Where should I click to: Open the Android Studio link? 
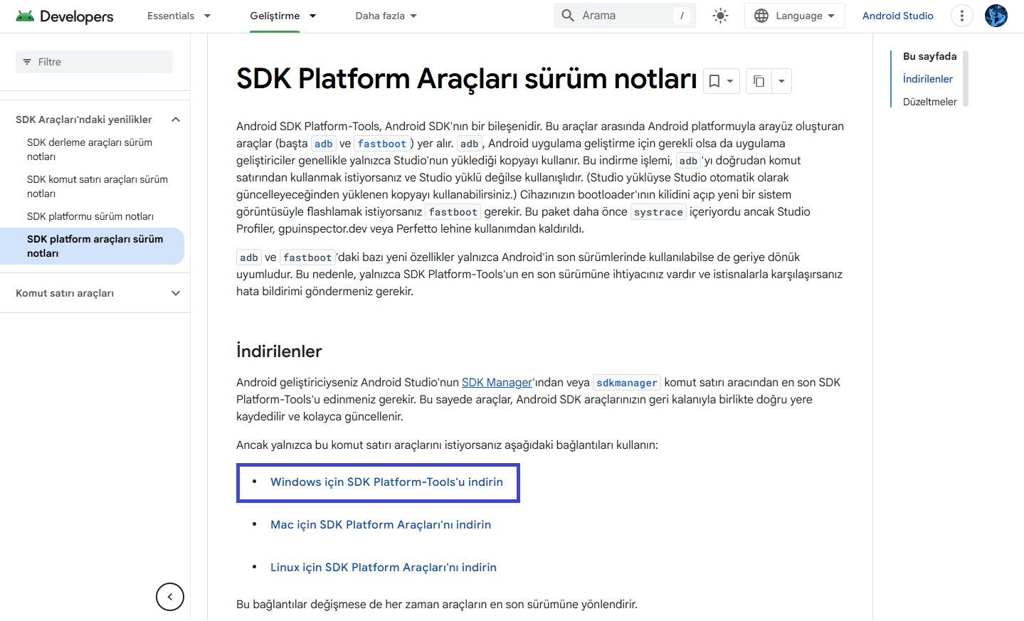tap(898, 16)
